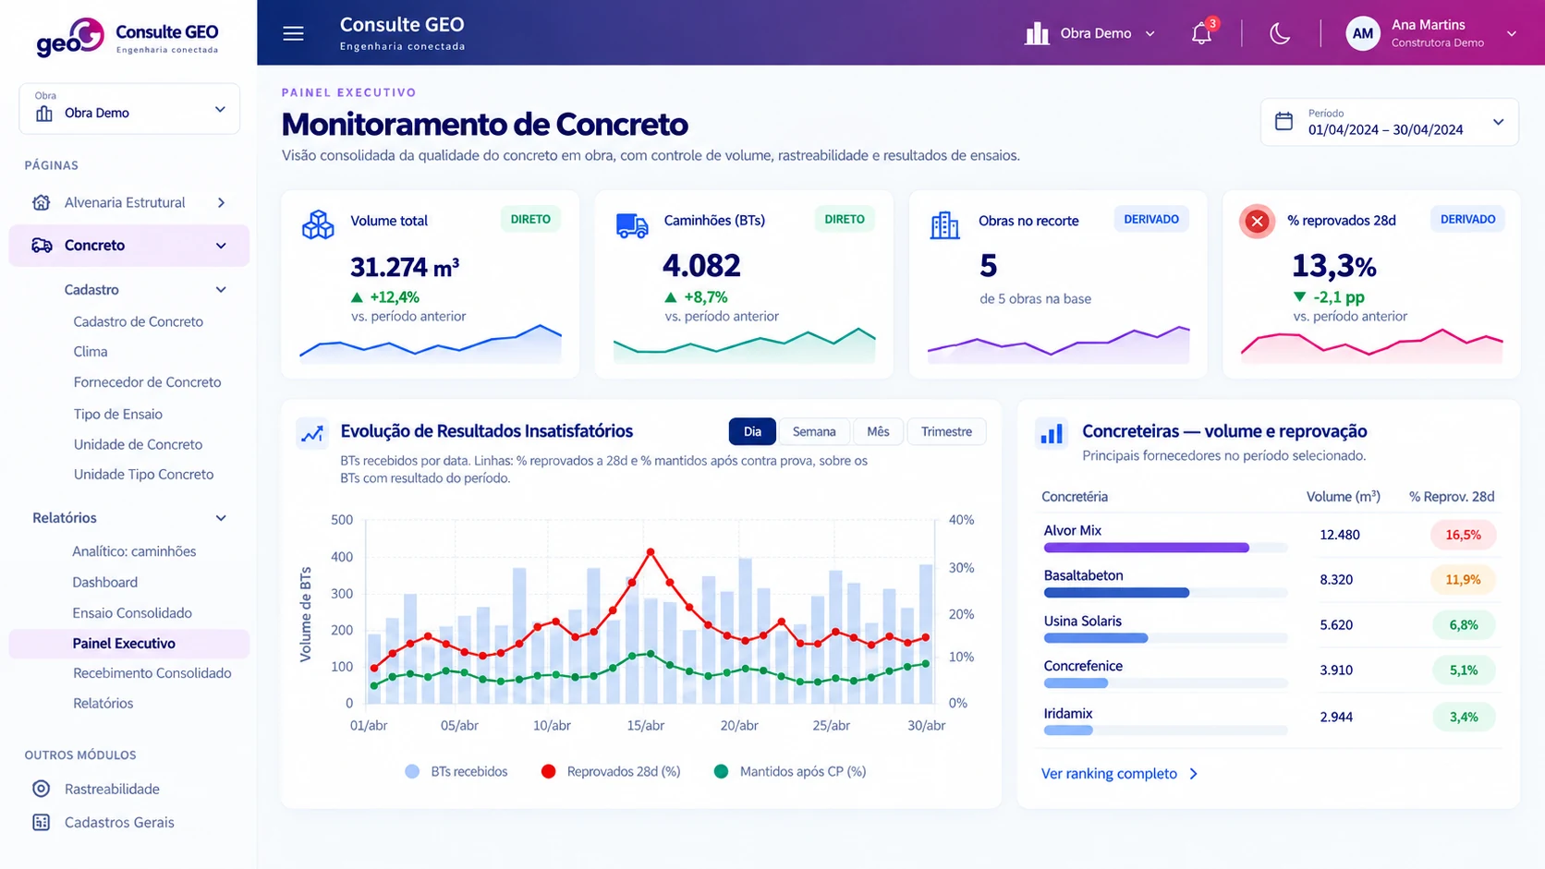1545x869 pixels.
Task: Click the Rastreabilidade target icon
Action: pyautogui.click(x=41, y=789)
